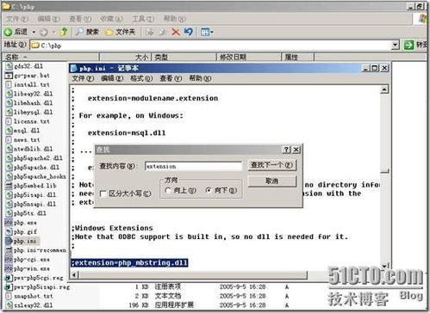Viewport: 430px width, 313px height.
Task: Toggle the Folders pane button
Action: click(120, 32)
